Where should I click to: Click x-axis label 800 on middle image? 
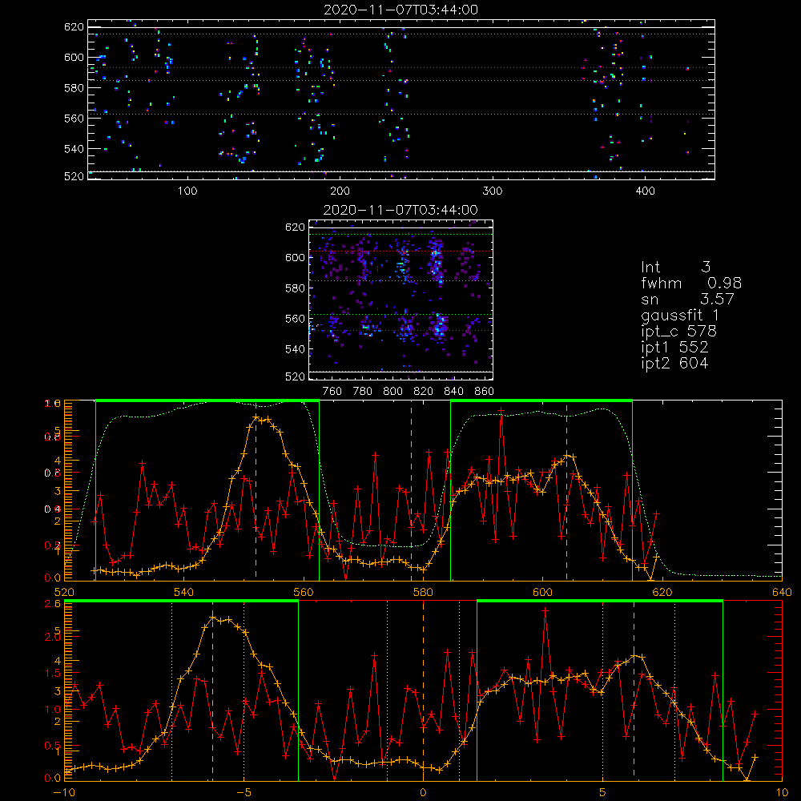(392, 392)
